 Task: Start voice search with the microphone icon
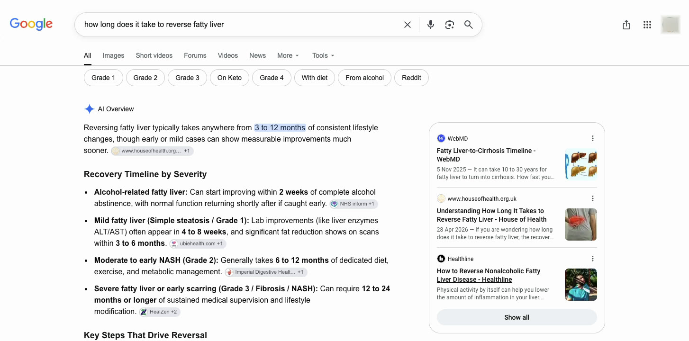click(430, 25)
